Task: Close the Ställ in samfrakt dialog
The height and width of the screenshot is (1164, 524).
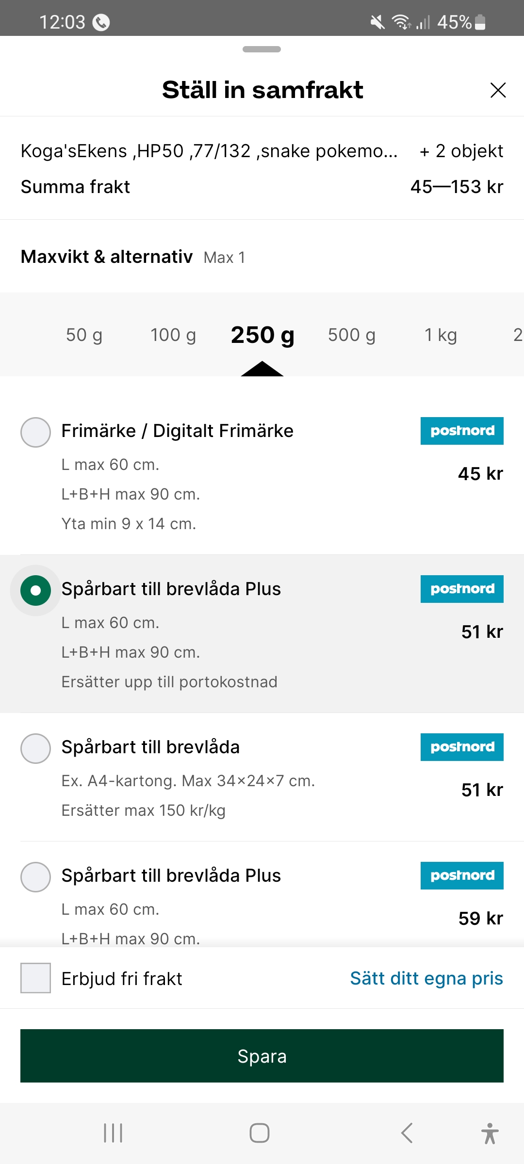Action: [x=498, y=90]
